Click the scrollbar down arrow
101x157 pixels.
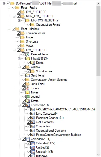pyautogui.click(x=98, y=154)
